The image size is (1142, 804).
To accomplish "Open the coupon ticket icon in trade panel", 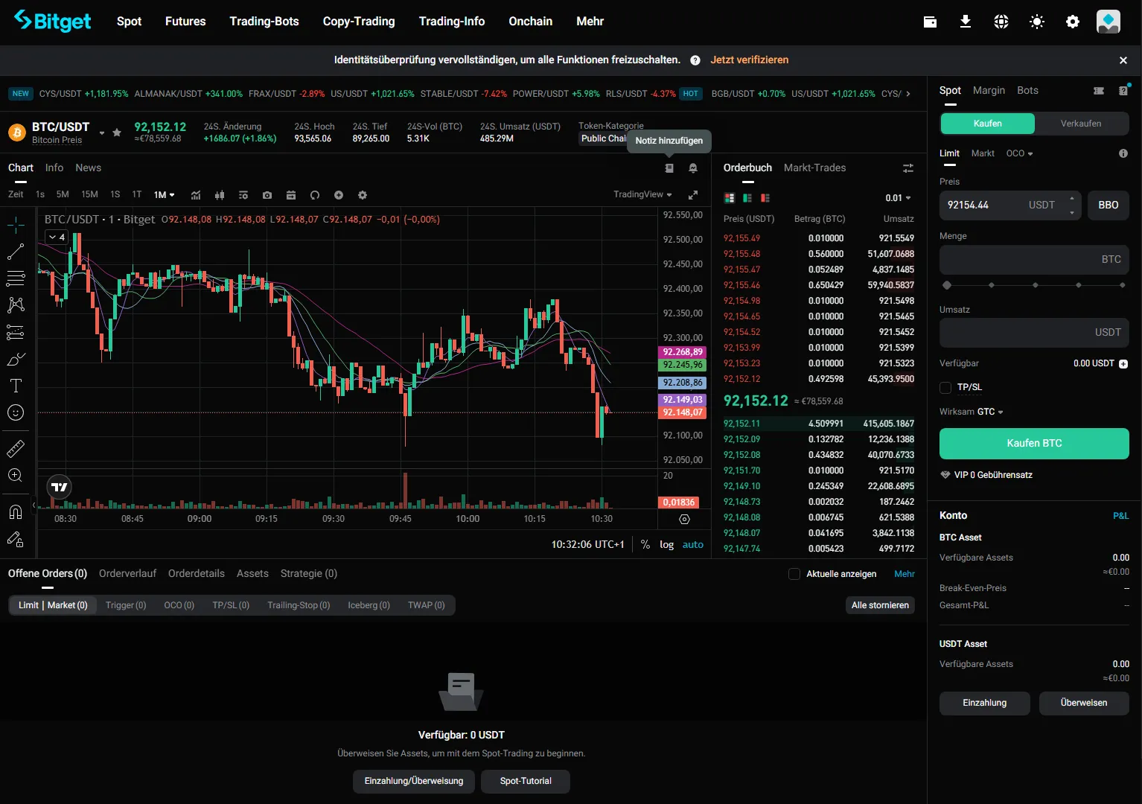I will 1099,91.
